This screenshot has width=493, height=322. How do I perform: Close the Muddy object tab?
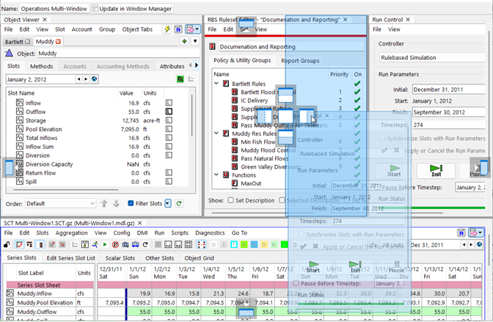point(58,43)
